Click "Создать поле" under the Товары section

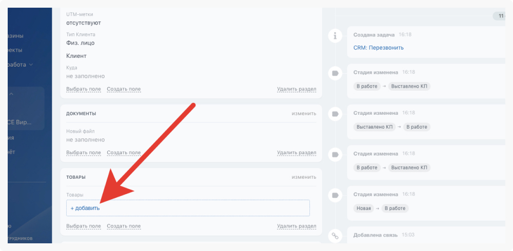124,226
